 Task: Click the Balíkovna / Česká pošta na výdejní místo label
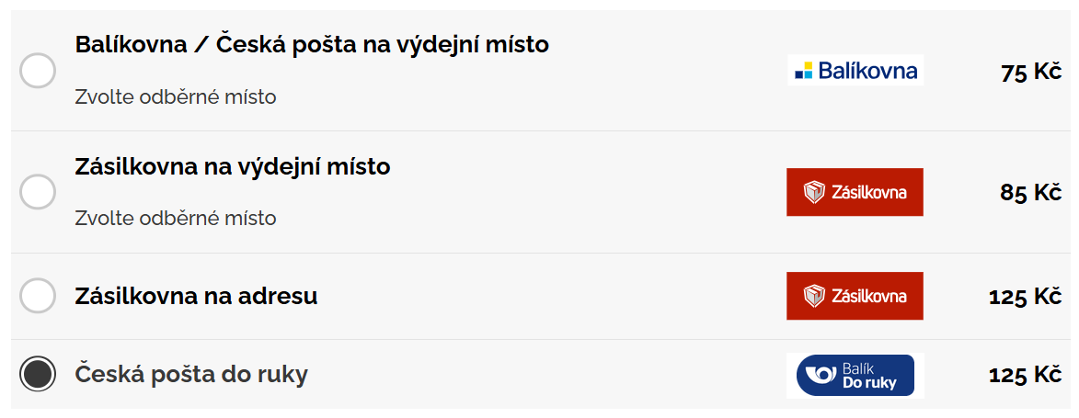(x=312, y=45)
